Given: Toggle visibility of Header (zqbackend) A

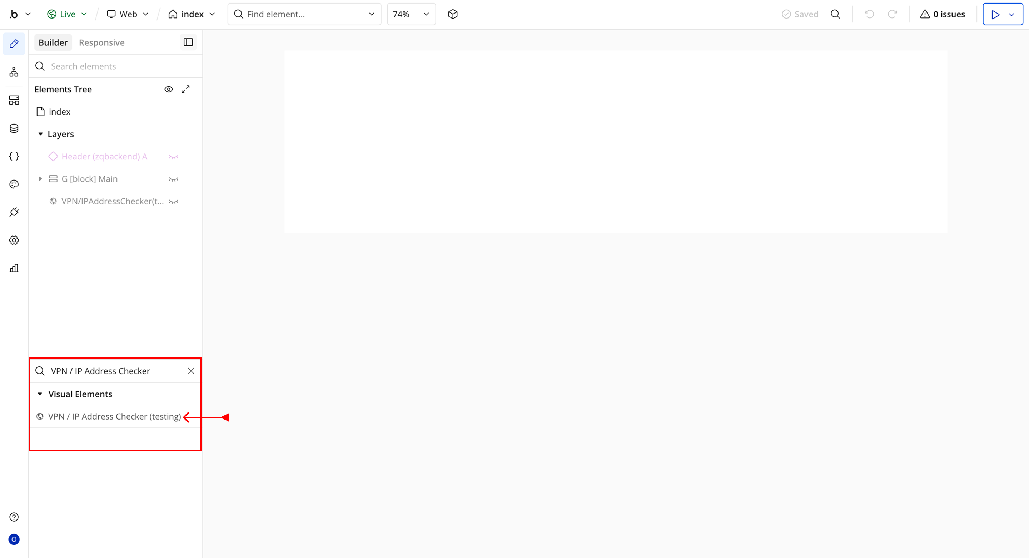Looking at the screenshot, I should [173, 157].
